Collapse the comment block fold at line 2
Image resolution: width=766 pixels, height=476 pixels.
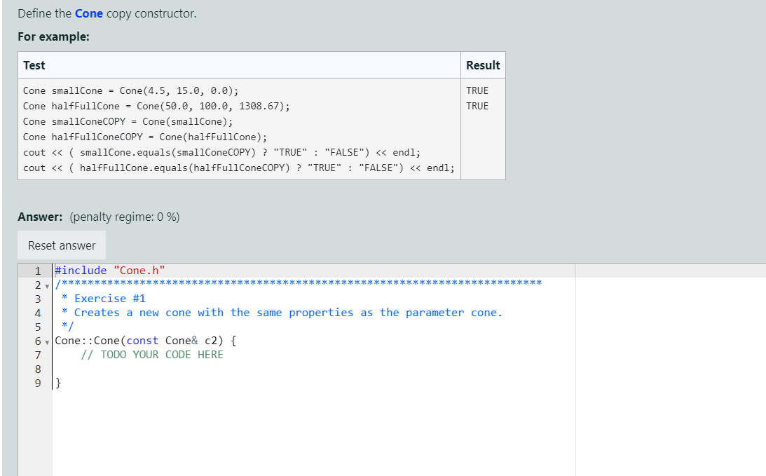(46, 285)
